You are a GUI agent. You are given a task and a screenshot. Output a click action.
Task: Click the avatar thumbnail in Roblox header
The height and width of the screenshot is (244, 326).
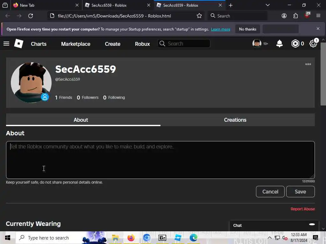(x=257, y=44)
